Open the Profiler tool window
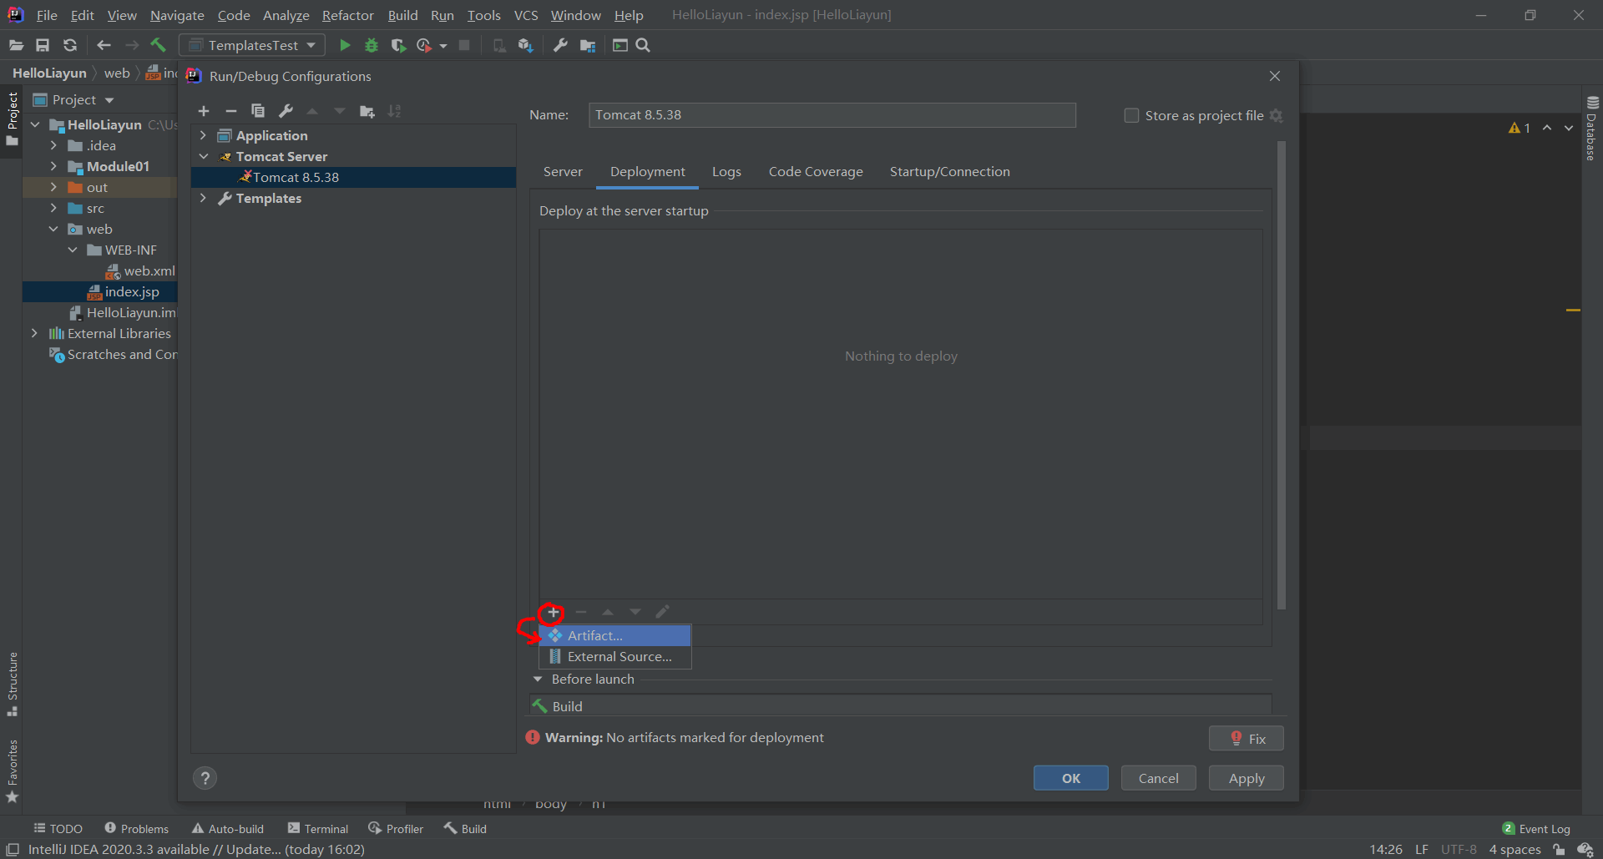1603x859 pixels. [x=396, y=828]
